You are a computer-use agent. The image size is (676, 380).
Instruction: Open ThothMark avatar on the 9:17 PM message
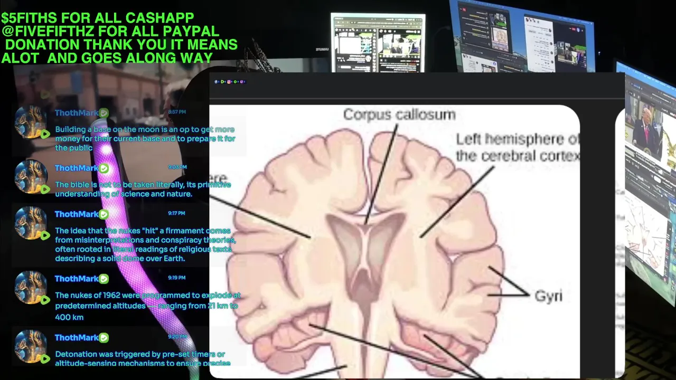tap(31, 223)
